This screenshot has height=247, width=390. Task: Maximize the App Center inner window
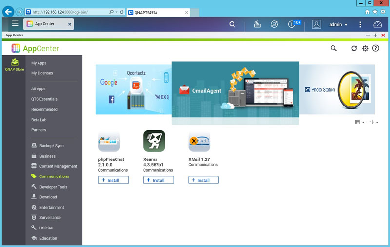click(375, 35)
